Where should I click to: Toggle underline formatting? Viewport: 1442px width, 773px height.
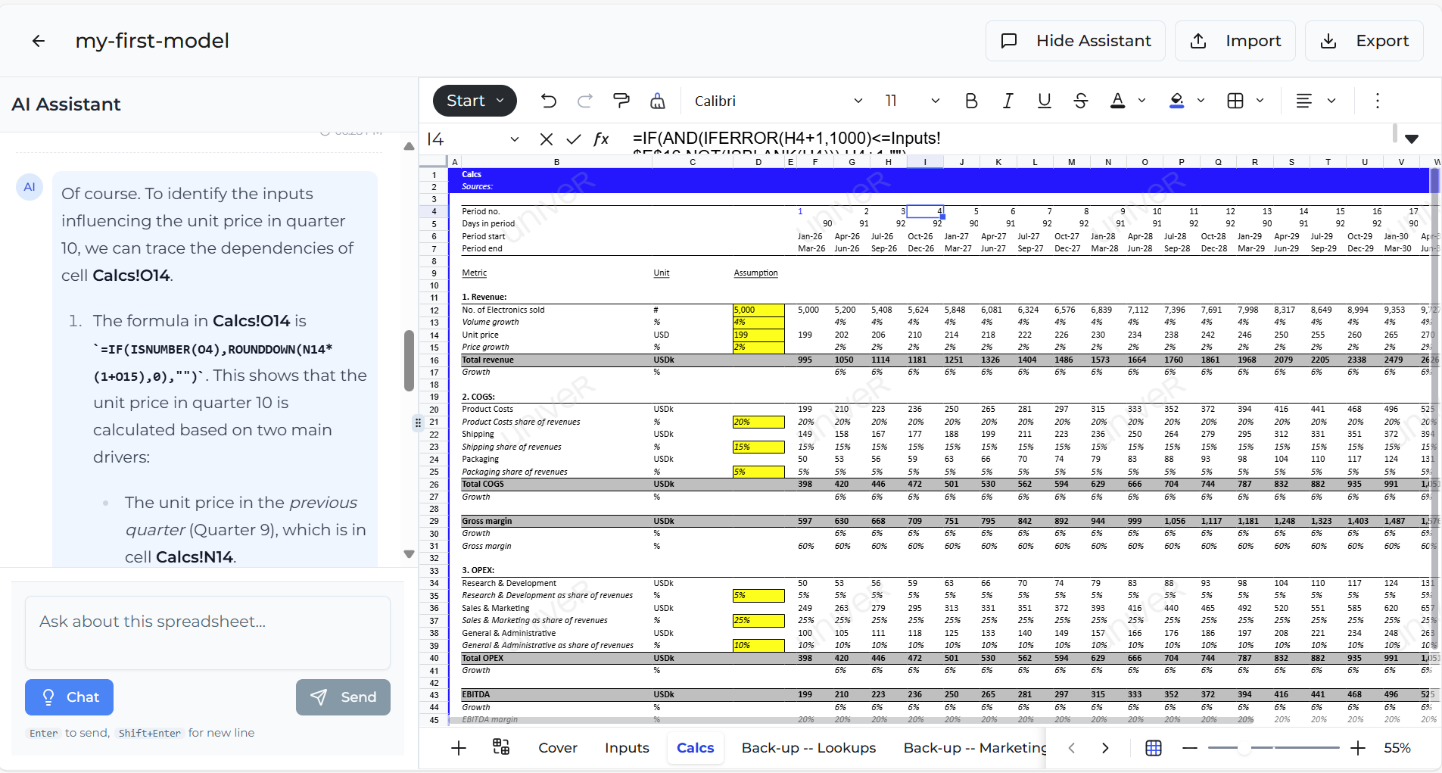point(1045,101)
